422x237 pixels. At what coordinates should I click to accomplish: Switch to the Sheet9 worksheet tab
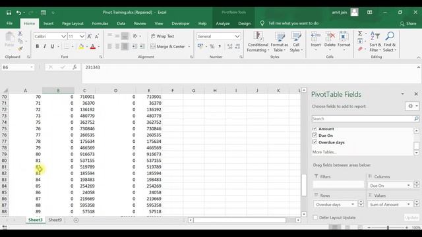click(x=55, y=220)
